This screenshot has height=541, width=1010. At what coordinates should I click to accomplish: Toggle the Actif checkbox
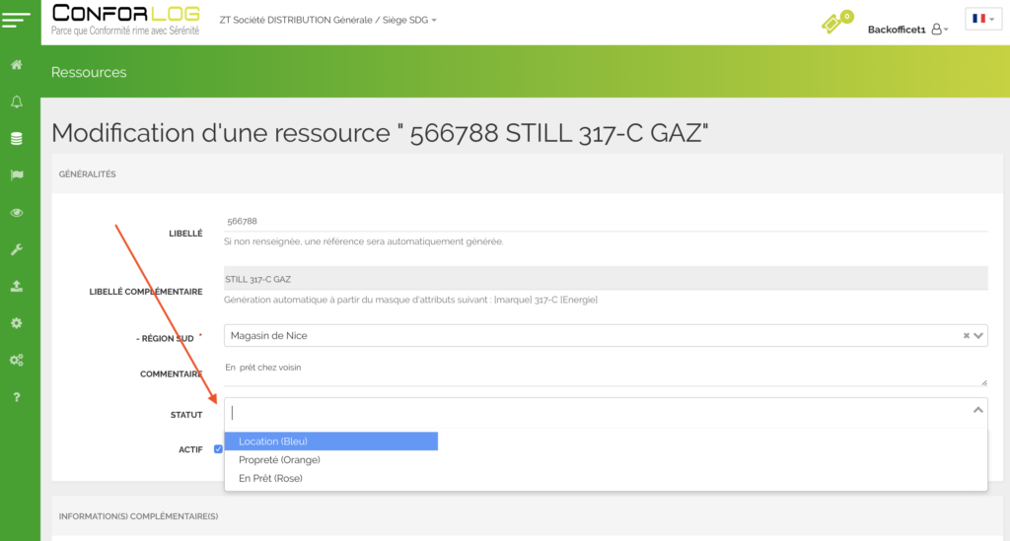coord(218,449)
